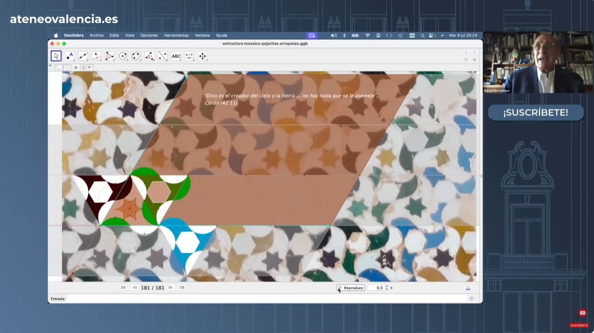
Task: Toggle axes display in style bar
Action: [x=59, y=67]
